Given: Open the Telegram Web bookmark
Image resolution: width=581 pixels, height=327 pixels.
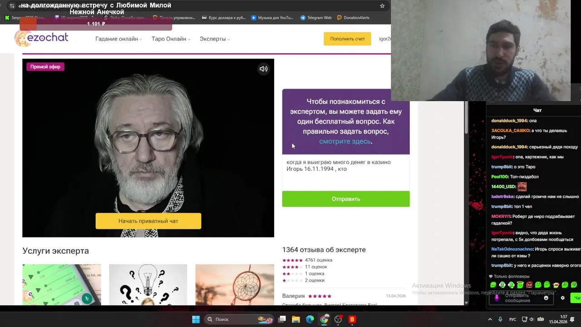Looking at the screenshot, I should 316,18.
